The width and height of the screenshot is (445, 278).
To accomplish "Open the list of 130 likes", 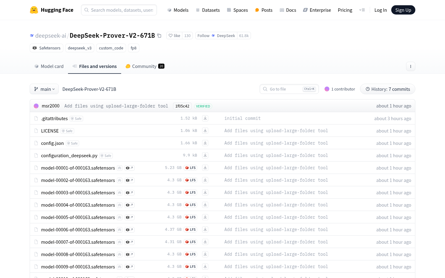I will 187,36.
